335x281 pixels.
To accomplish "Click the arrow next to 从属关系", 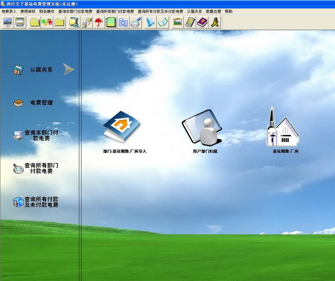I will point(69,69).
